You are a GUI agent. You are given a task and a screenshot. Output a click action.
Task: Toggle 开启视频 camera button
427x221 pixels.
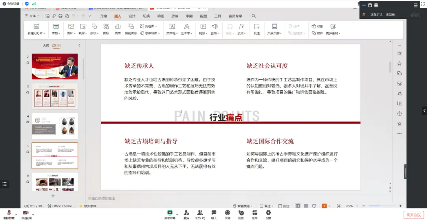[26, 214]
